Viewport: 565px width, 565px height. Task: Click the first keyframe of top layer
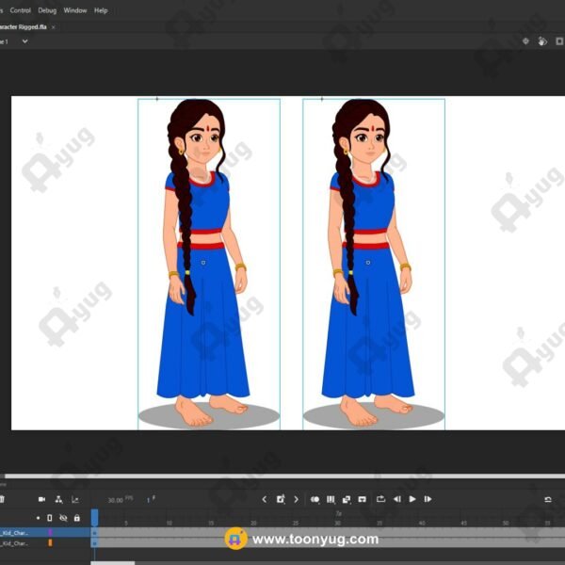(x=94, y=533)
